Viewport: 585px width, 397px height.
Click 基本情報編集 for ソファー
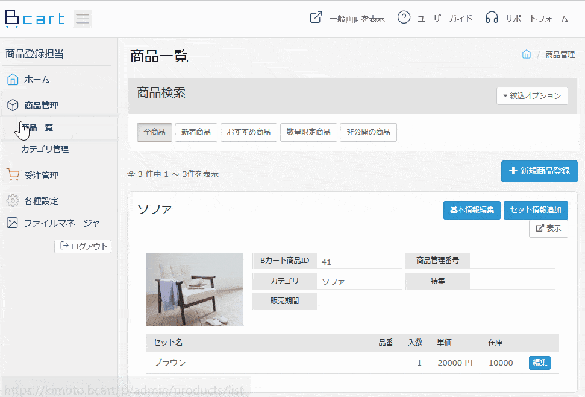pyautogui.click(x=472, y=210)
